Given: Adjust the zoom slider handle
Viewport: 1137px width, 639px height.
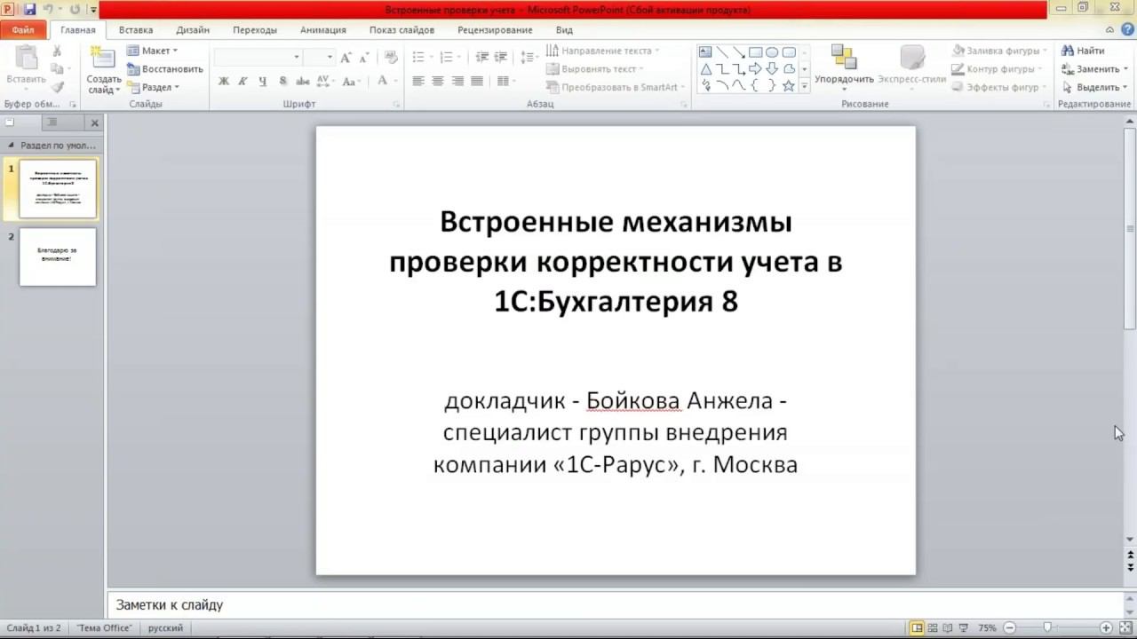Looking at the screenshot, I should pyautogui.click(x=1047, y=628).
